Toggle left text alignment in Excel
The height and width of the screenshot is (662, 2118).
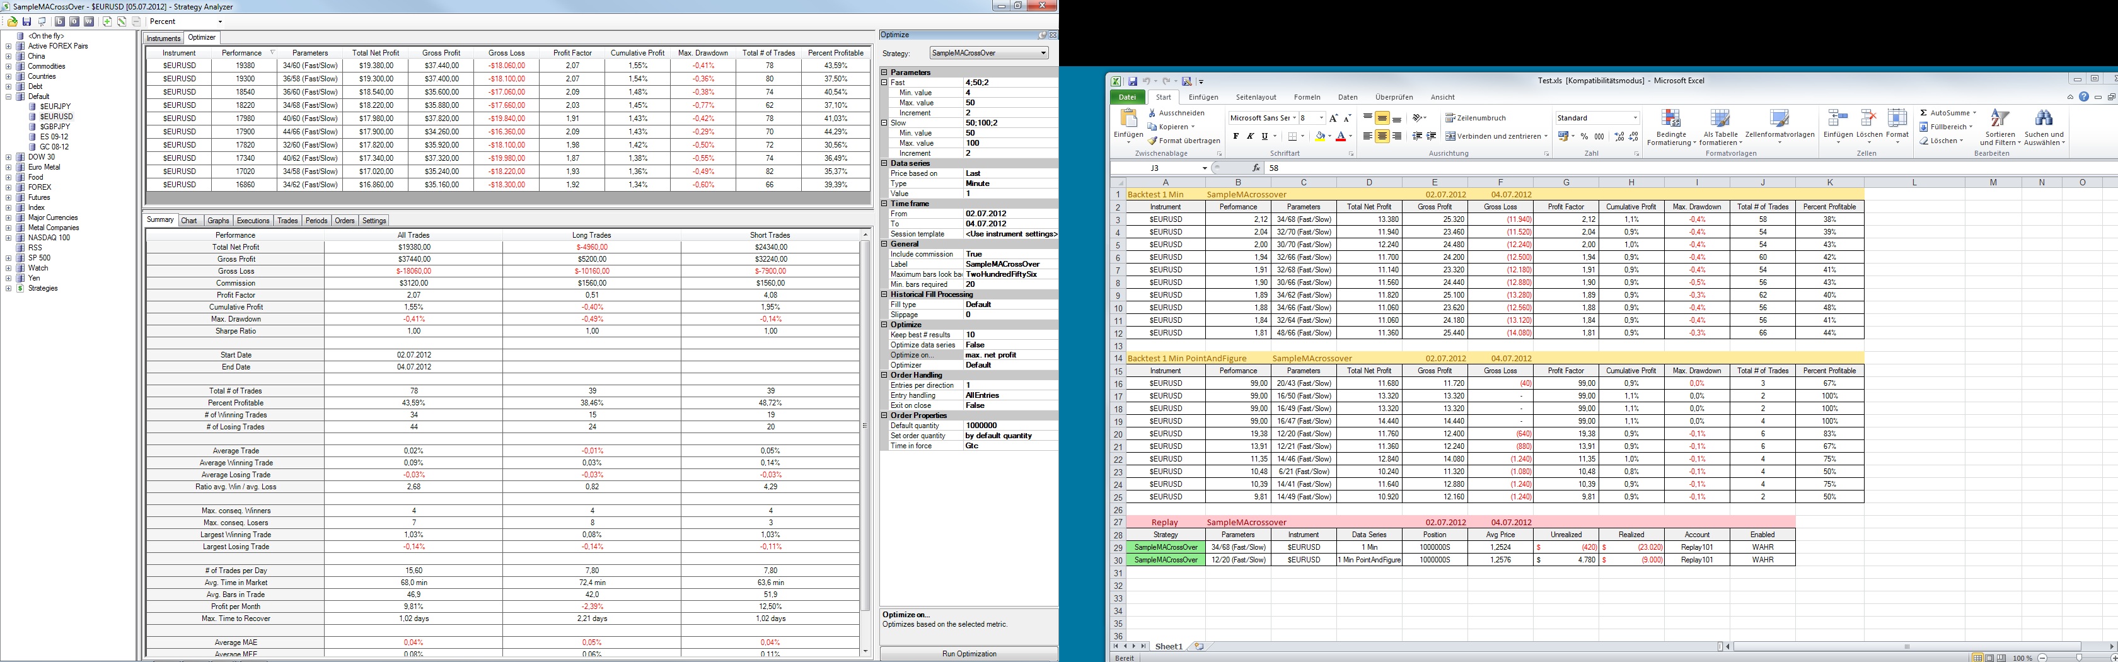point(1367,137)
